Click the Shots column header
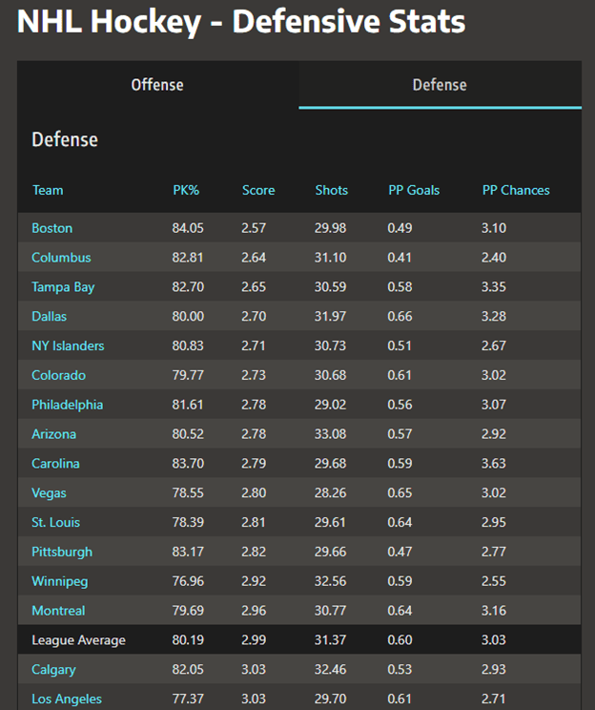 pos(331,190)
